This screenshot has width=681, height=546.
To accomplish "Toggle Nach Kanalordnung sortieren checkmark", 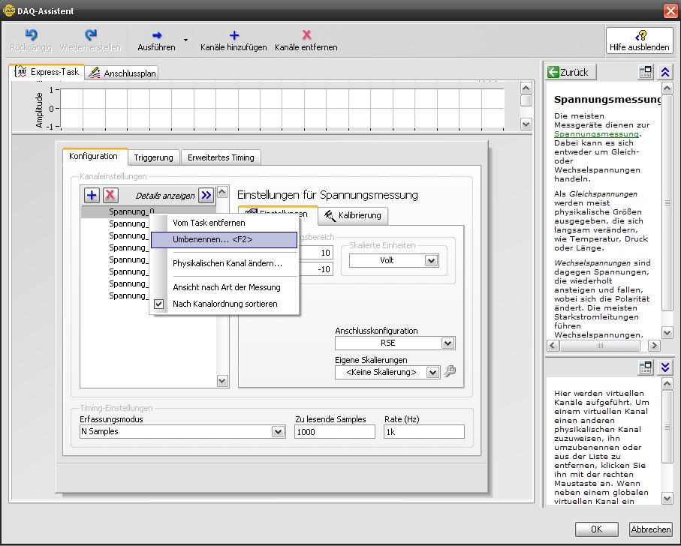I will (x=159, y=304).
